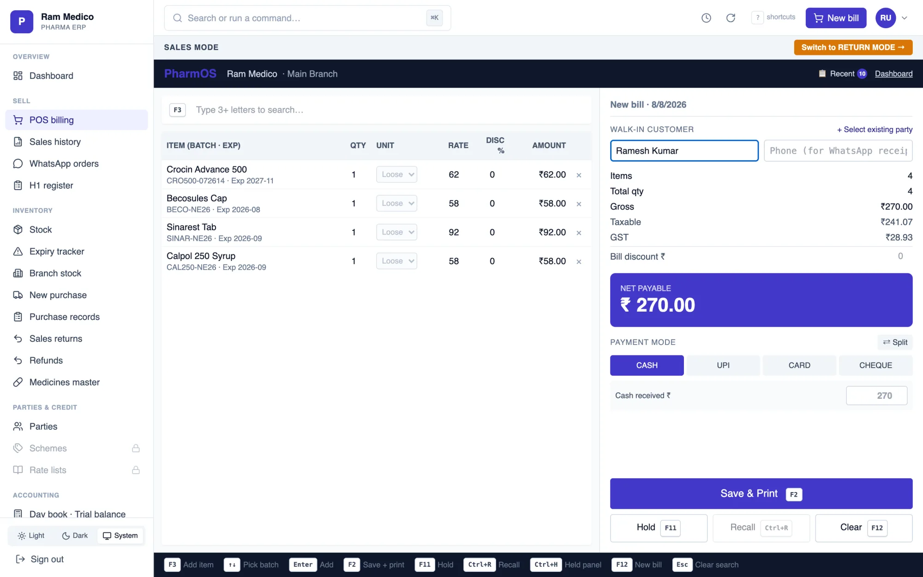Select UPI payment mode
Viewport: 923px width, 577px height.
723,365
